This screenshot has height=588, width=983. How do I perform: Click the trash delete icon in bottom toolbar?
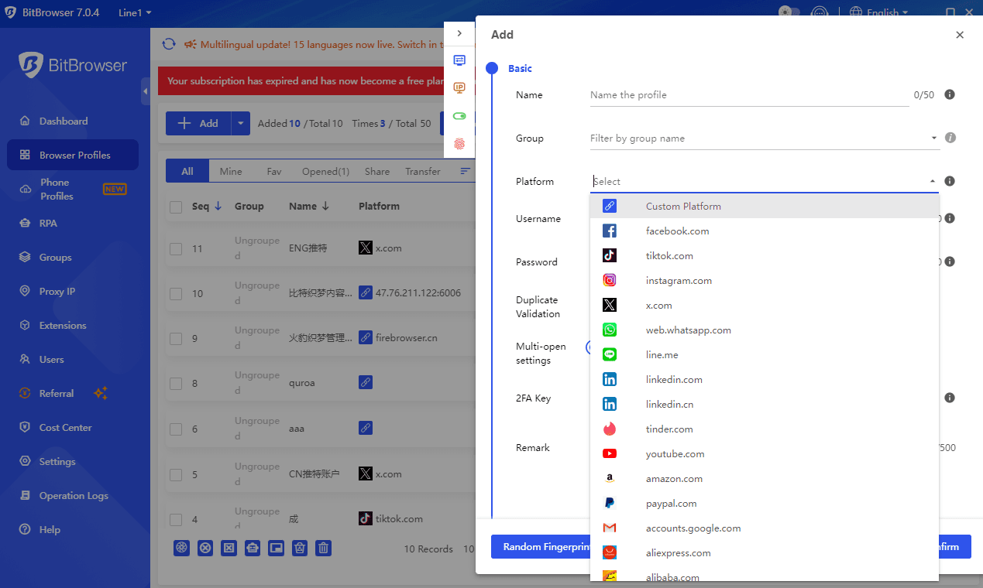click(x=324, y=548)
